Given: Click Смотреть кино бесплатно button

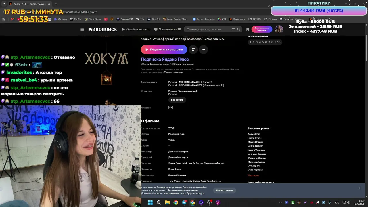Looking at the screenshot, I should pos(262,29).
